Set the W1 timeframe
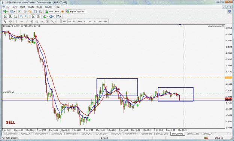 click(100, 21)
